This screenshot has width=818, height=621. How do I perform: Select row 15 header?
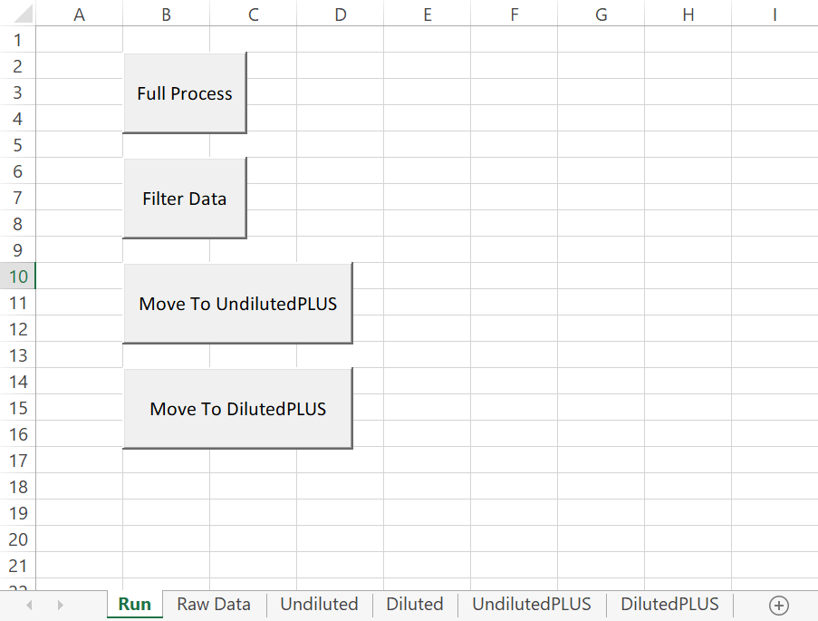[x=18, y=407]
